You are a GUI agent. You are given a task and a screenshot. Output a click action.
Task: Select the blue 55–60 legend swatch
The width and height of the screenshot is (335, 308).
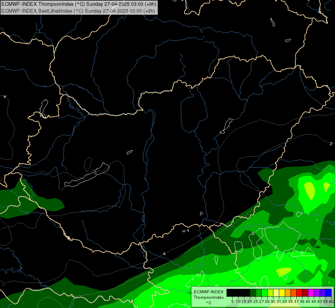(x=328, y=293)
